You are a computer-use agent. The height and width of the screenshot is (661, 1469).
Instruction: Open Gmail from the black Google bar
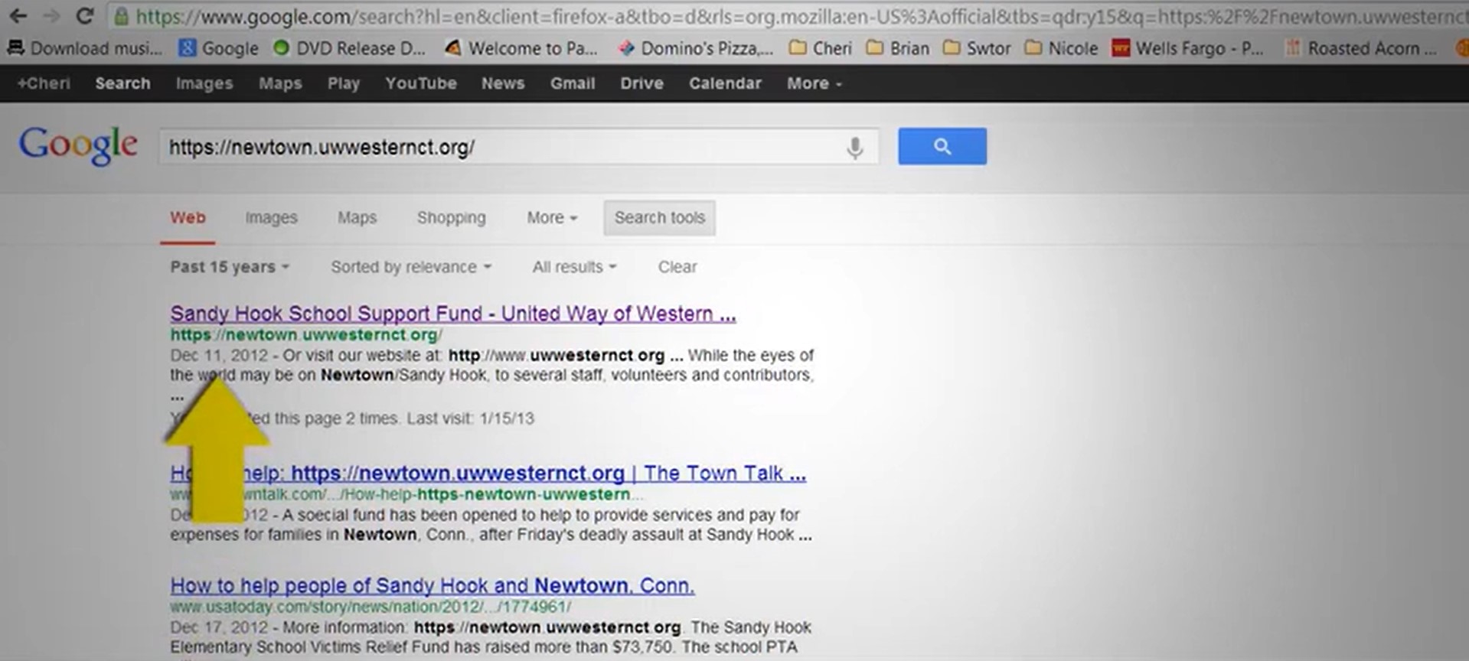coord(573,83)
